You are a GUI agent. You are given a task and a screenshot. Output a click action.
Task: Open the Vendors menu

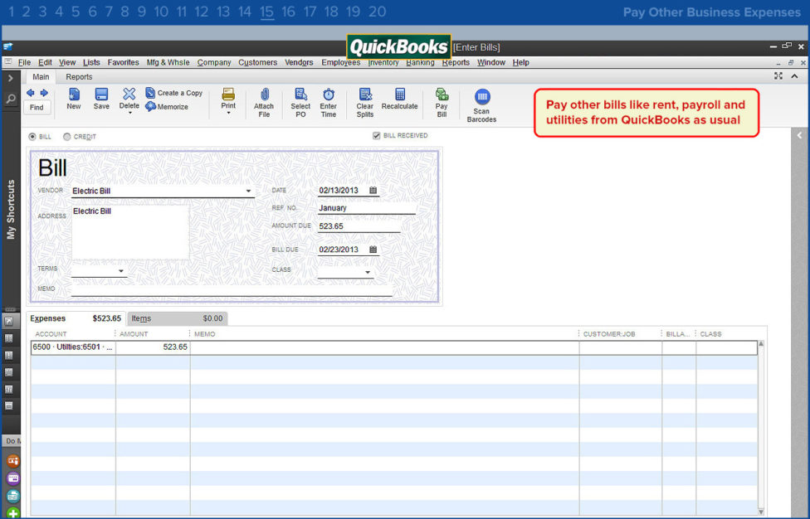pos(299,62)
